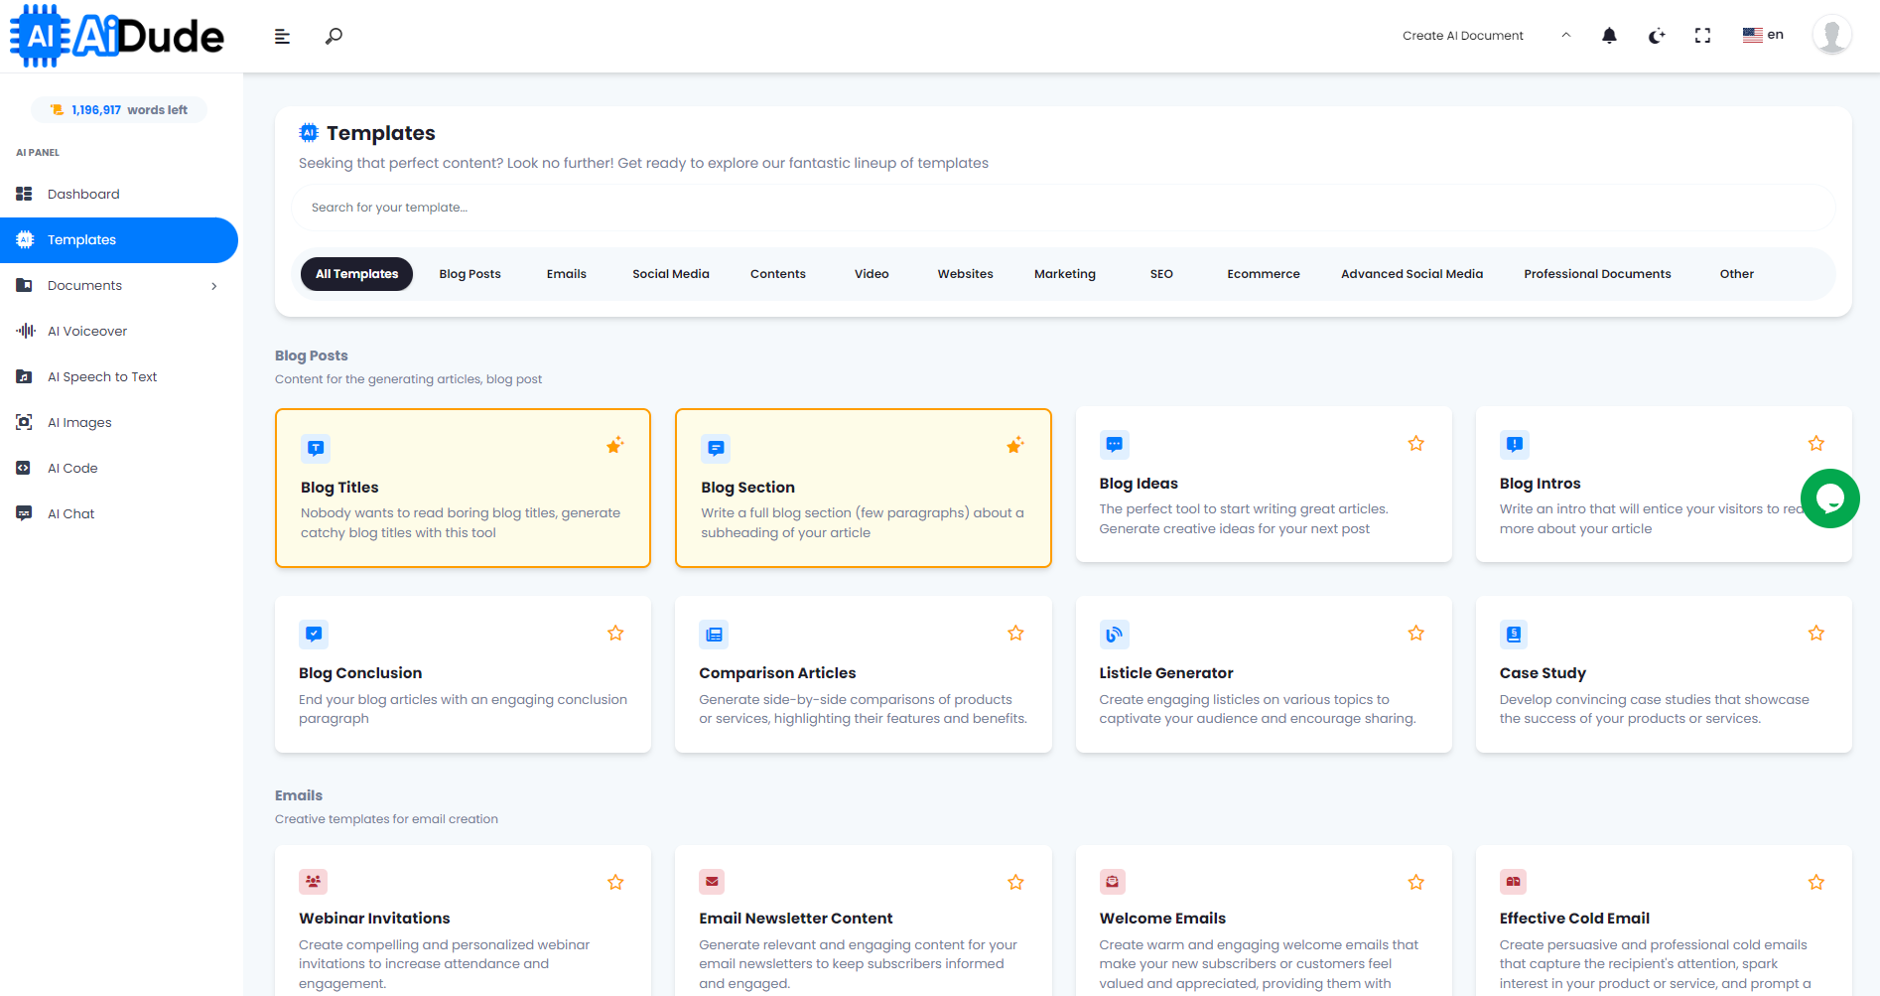
Task: Open the notifications bell
Action: pyautogui.click(x=1609, y=35)
